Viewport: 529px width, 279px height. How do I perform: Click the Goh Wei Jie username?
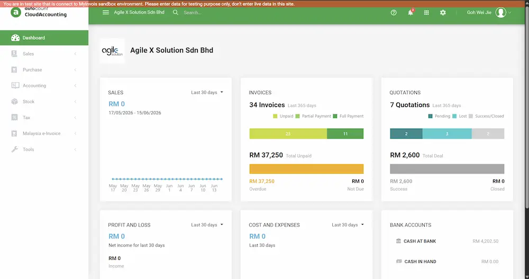coord(479,12)
